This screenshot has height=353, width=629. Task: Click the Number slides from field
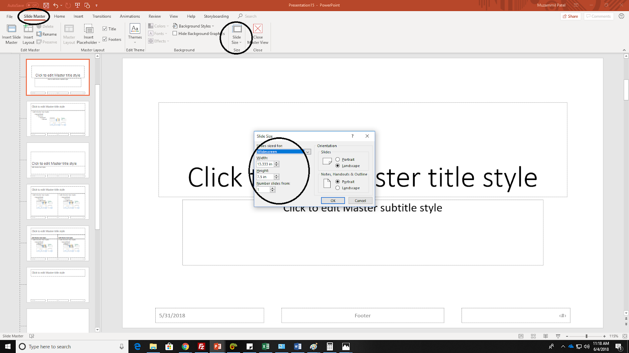coord(263,189)
